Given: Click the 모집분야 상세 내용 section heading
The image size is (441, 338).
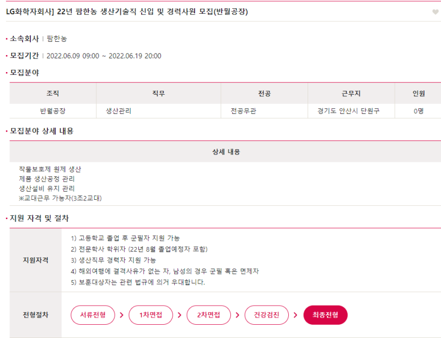Looking at the screenshot, I should pos(42,131).
